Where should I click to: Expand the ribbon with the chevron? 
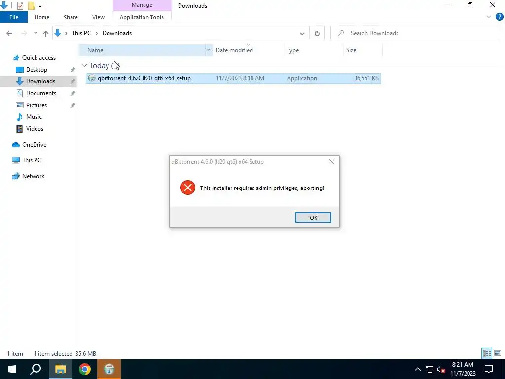coord(489,17)
